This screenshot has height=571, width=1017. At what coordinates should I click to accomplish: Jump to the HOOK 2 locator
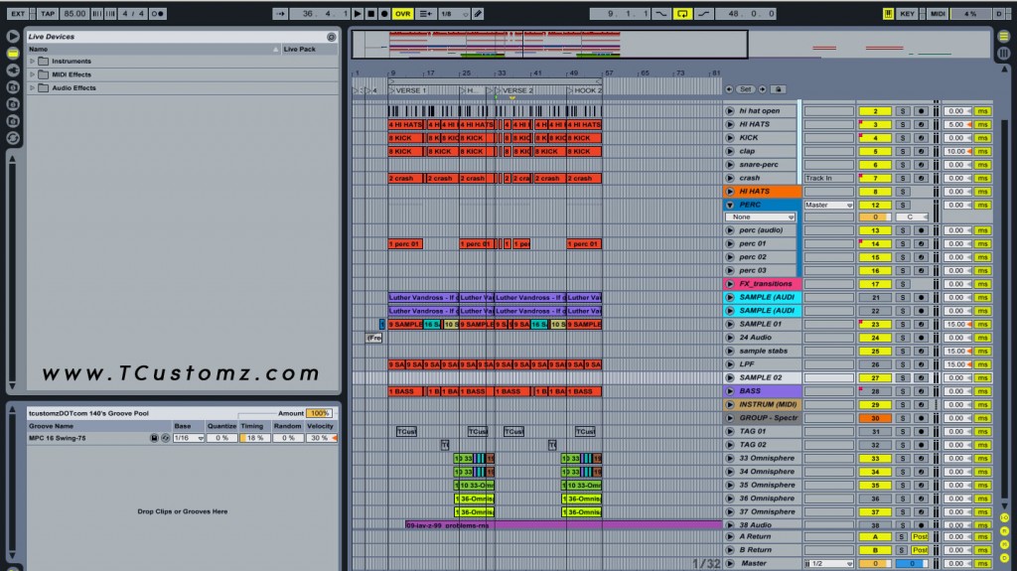(586, 90)
